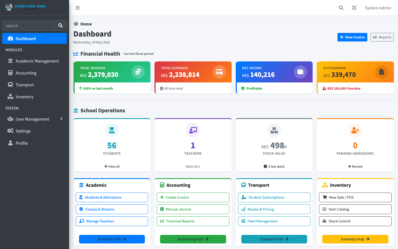Click the graduate icon above Students count
Screen dimensions: 398x249
click(112, 130)
